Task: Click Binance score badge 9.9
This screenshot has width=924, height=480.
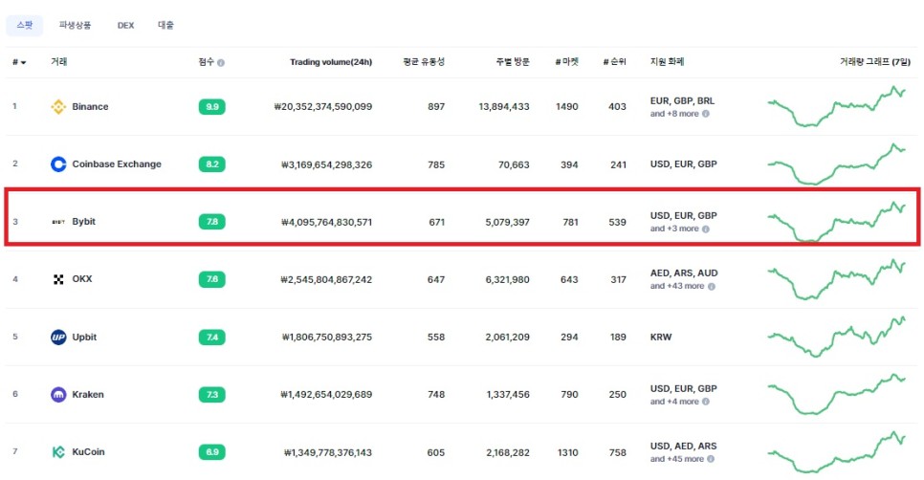Action: pyautogui.click(x=212, y=106)
